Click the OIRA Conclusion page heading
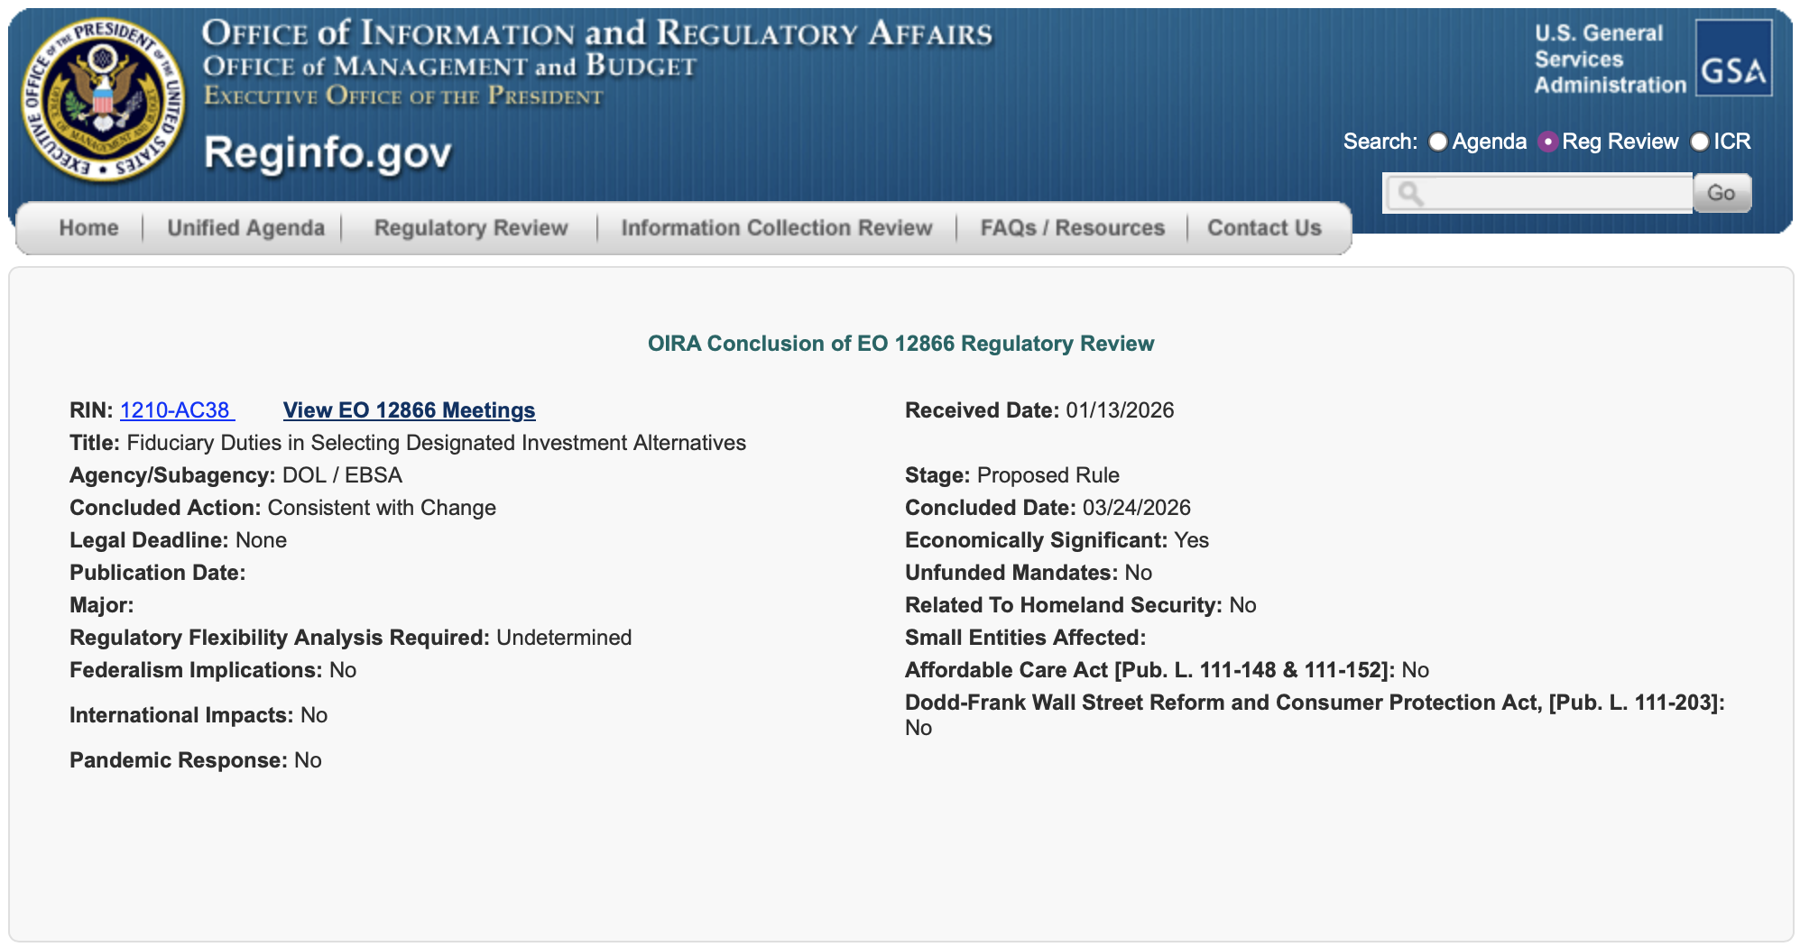 pos(900,344)
